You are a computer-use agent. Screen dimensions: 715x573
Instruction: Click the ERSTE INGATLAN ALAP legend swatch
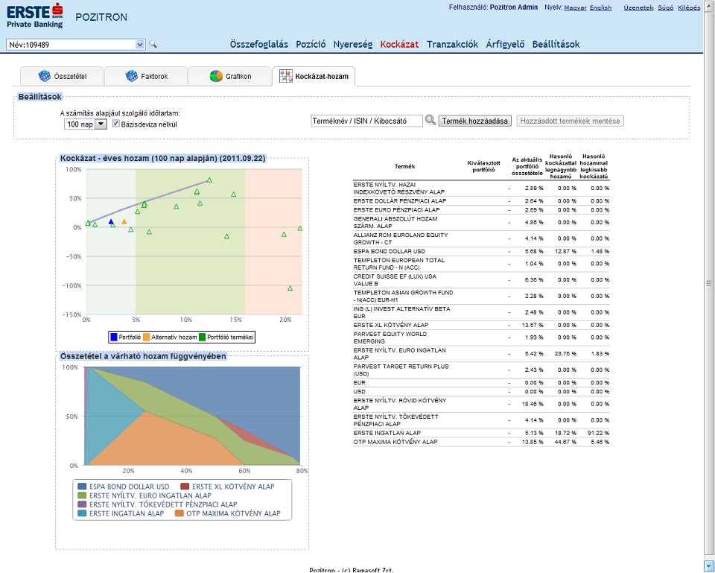[x=82, y=513]
